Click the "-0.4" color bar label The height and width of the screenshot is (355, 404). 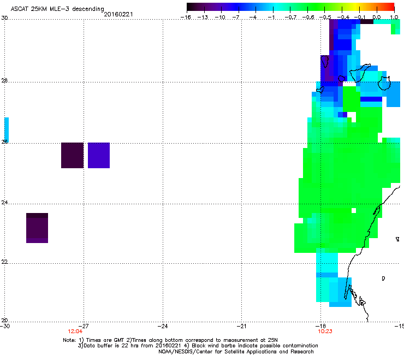pyautogui.click(x=343, y=17)
